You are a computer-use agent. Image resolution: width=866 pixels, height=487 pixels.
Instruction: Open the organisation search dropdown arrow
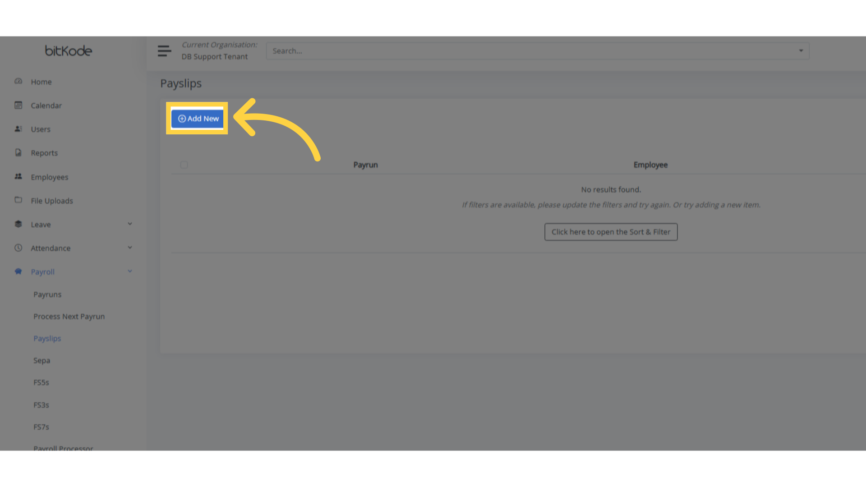click(x=801, y=51)
